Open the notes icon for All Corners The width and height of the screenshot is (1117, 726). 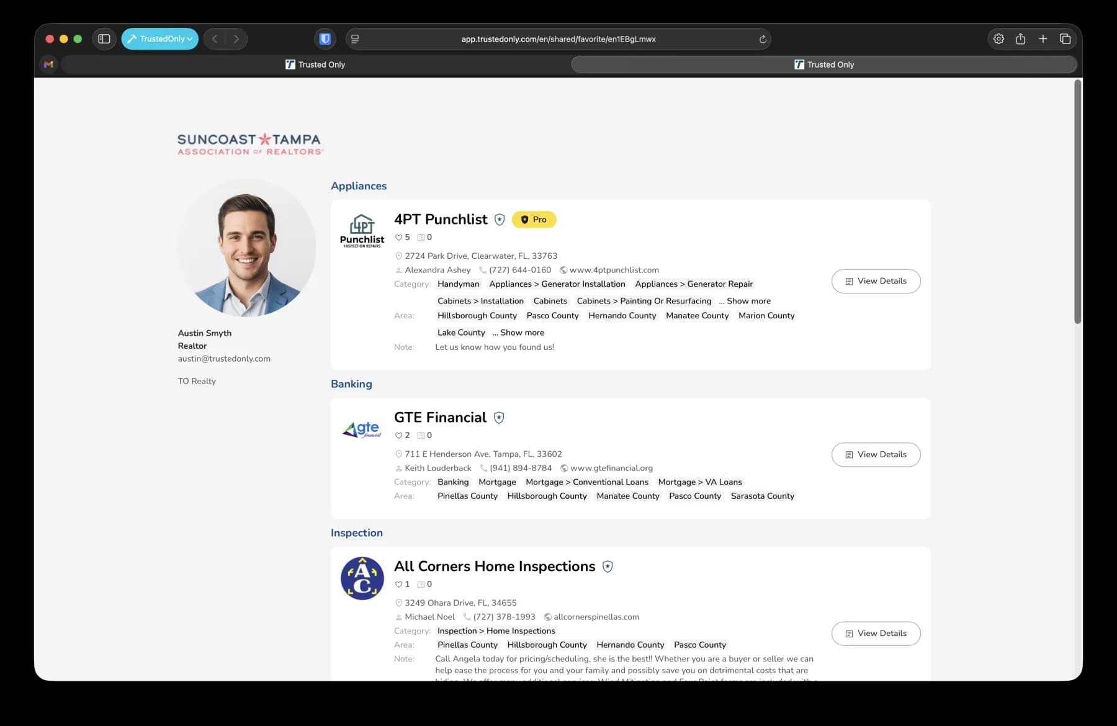tap(421, 585)
